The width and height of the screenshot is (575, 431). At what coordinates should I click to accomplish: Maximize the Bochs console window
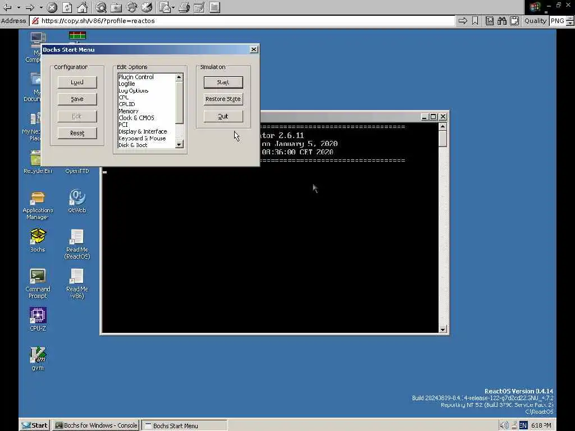pos(433,117)
